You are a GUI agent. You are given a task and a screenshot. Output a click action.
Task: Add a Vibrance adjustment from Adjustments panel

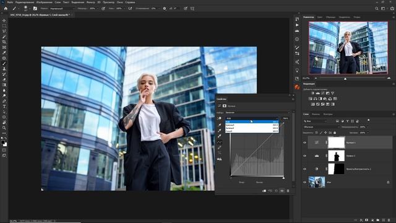coord(333,94)
